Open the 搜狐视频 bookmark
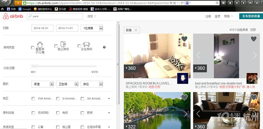Image resolution: width=263 pixels, height=129 pixels. point(78,9)
